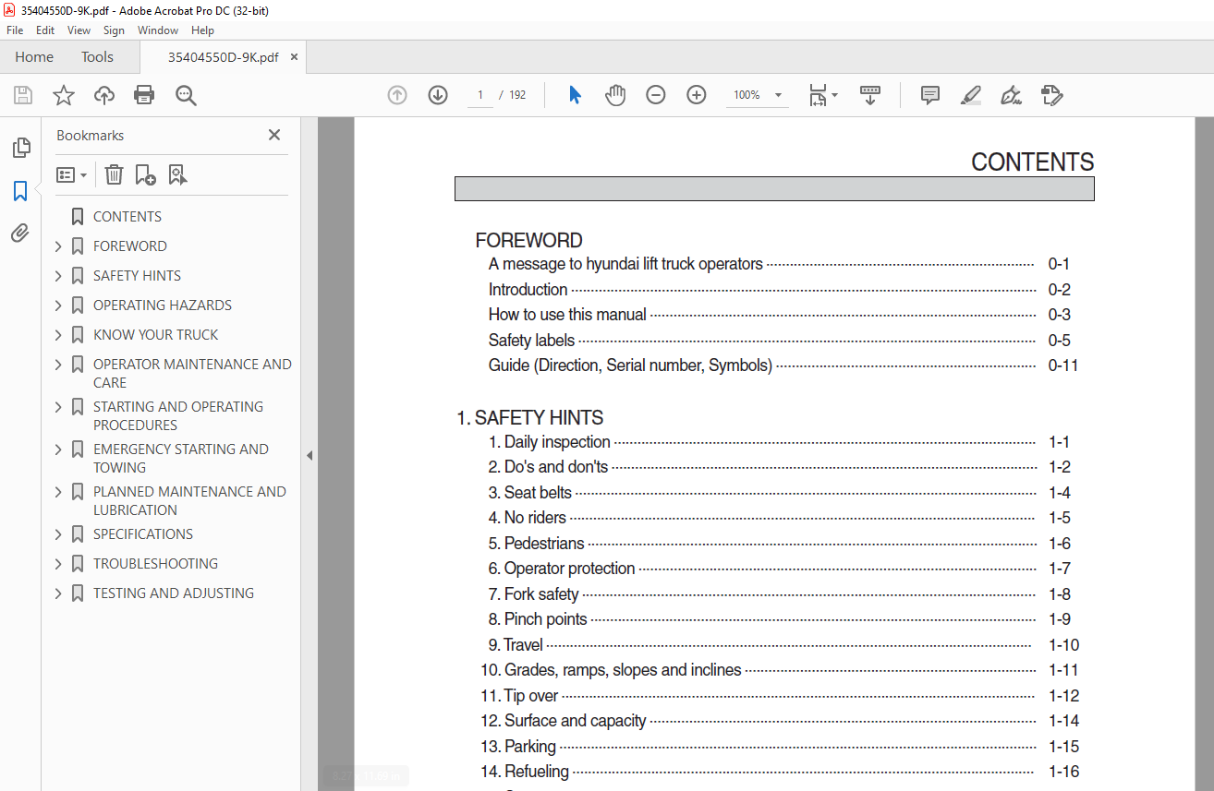Expand PLANNED MAINTENANCE AND LUBRICATION bookmark

point(59,492)
